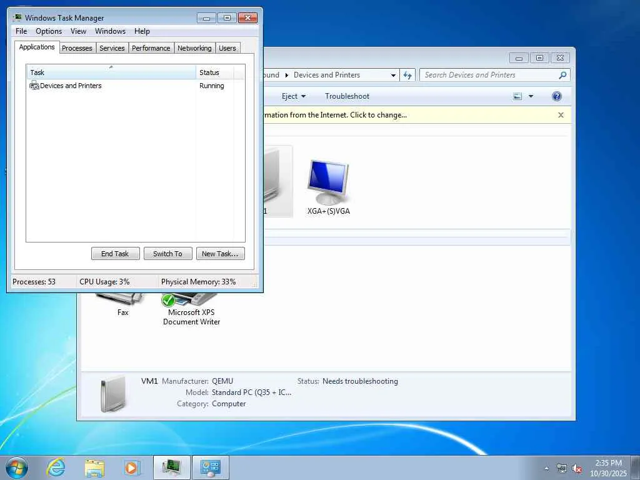Click Devices and Printers breadcrumb in address bar
Image resolution: width=640 pixels, height=480 pixels.
[326, 75]
